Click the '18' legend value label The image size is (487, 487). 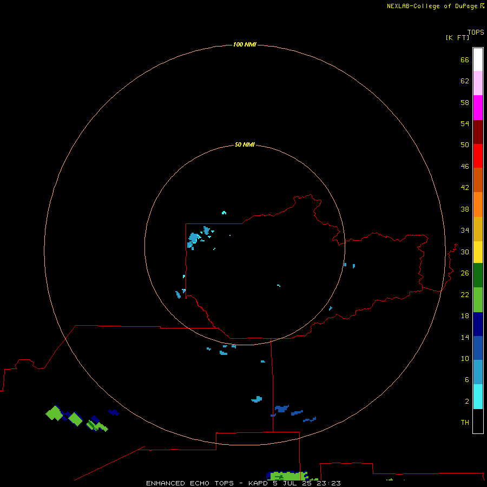pos(465,316)
